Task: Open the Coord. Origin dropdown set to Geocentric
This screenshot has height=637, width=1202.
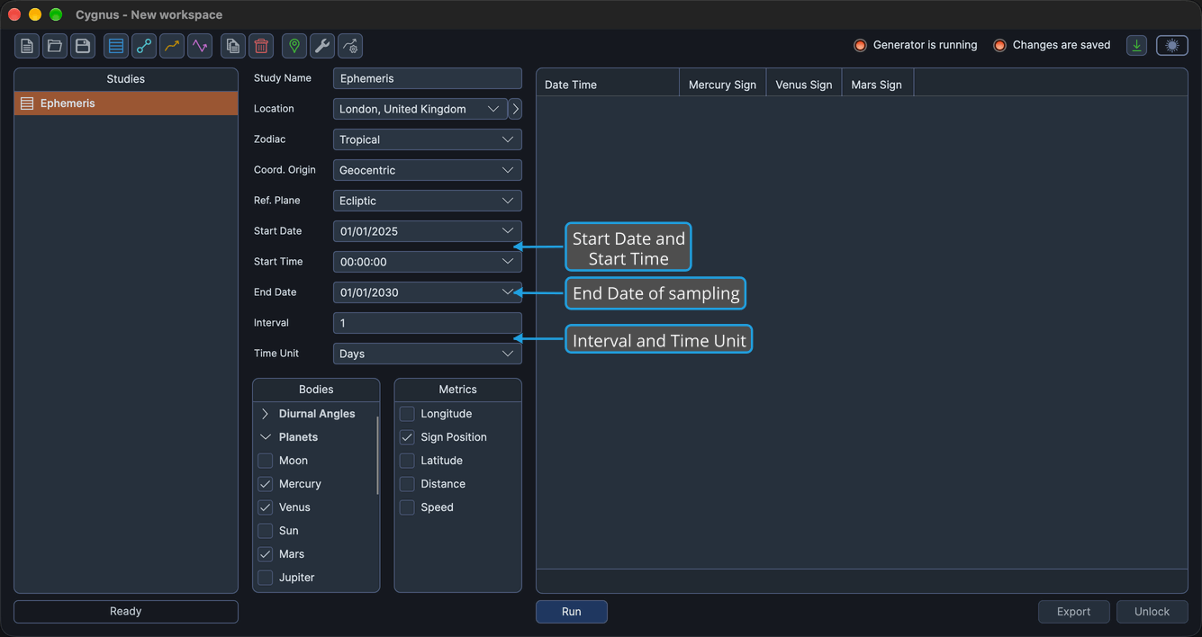Action: tap(428, 170)
